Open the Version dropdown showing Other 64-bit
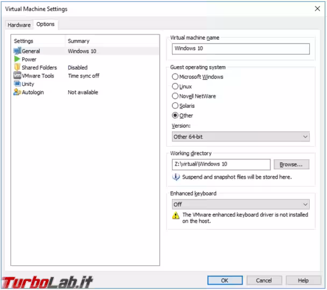327x290 pixels. coord(240,137)
